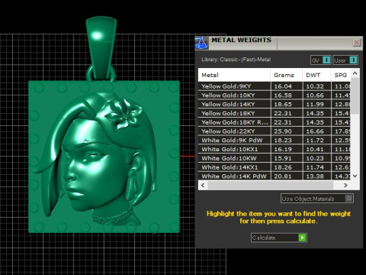
Task: Click the 16.04 grams value
Action: [283, 86]
